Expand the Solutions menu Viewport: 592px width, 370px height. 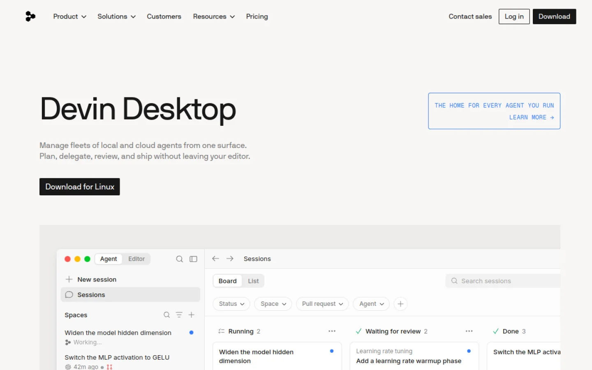pos(117,16)
